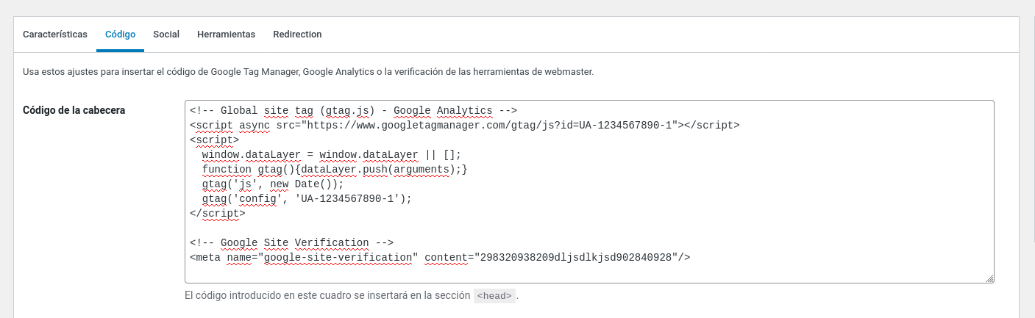Switch to the Características tab

[x=55, y=35]
